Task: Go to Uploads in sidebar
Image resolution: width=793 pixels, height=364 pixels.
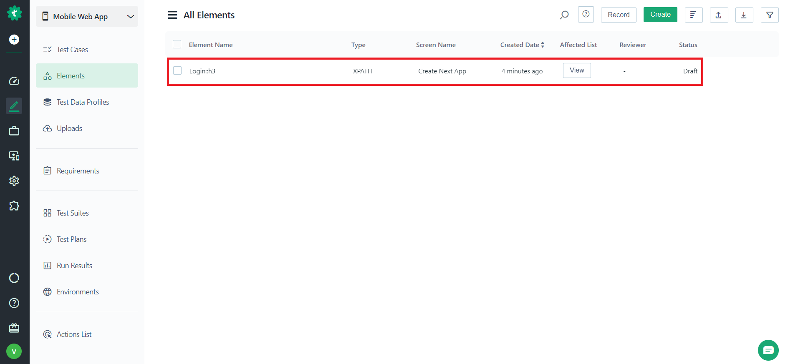Action: tap(87, 128)
